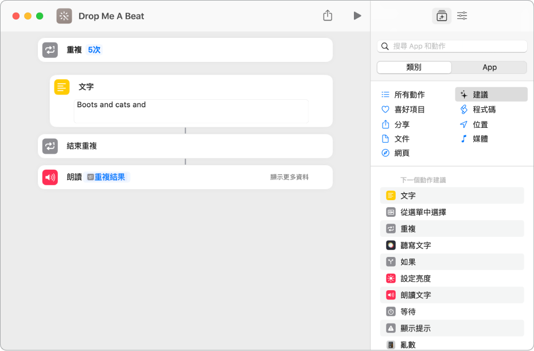This screenshot has width=534, height=351.
Task: Switch to the App tab
Action: click(x=489, y=68)
